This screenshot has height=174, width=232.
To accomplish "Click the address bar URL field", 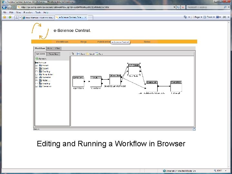I will [95, 7].
